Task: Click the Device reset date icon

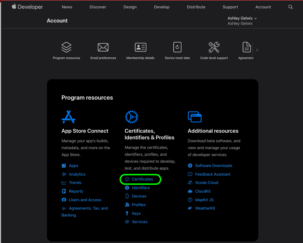Action: tap(177, 47)
